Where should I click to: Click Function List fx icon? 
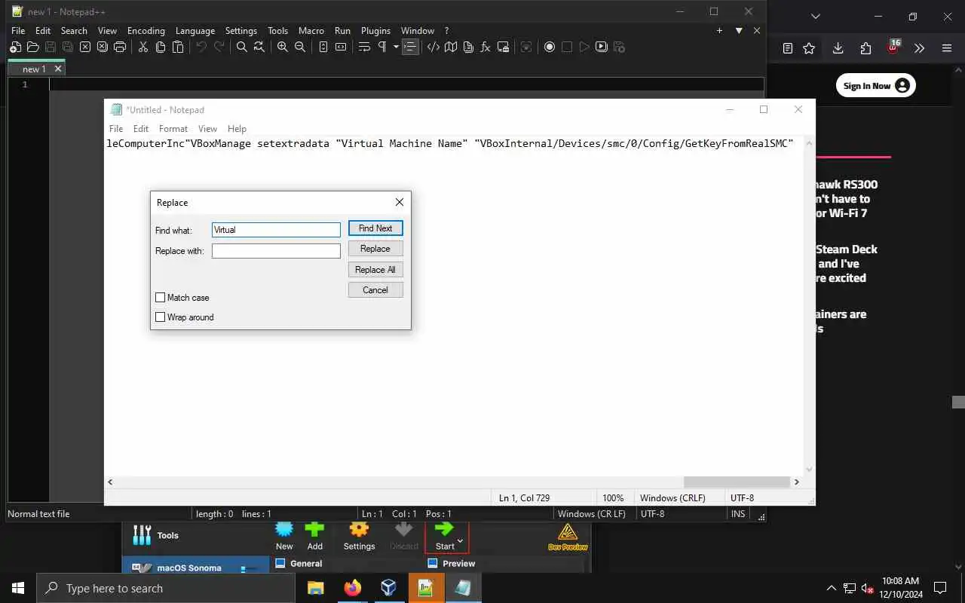click(x=486, y=47)
